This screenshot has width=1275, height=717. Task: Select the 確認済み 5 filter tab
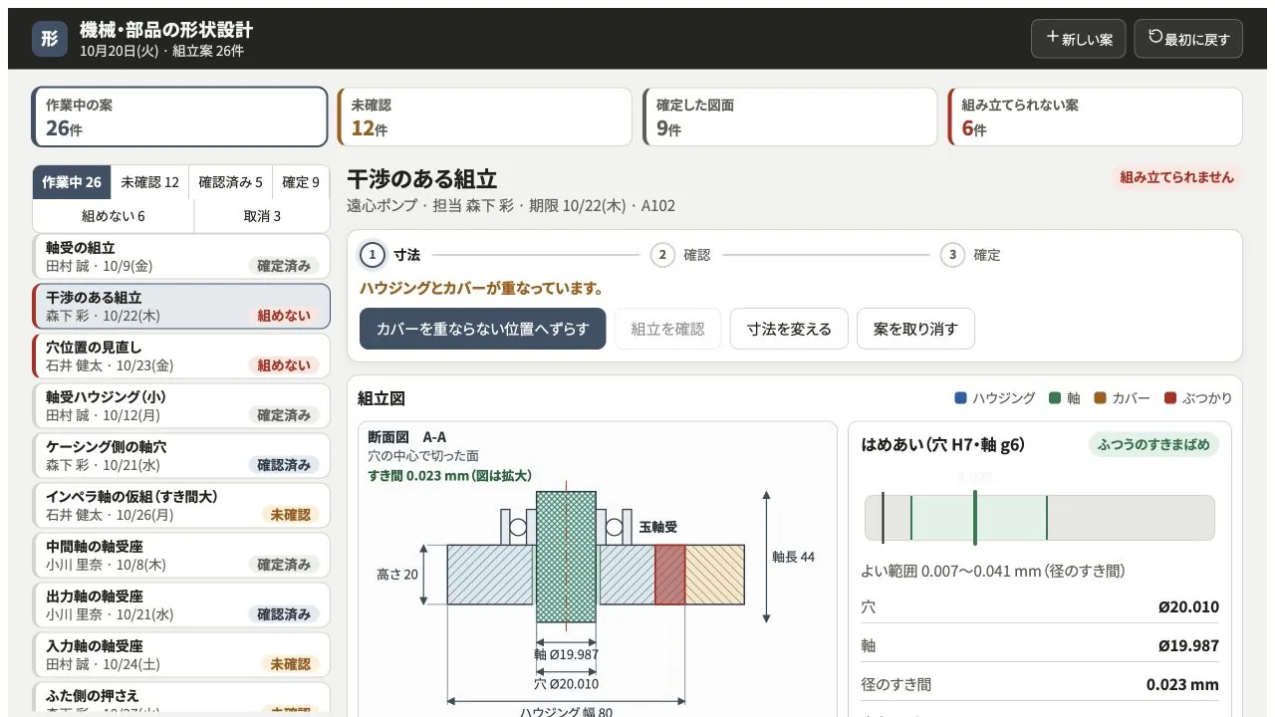click(x=231, y=182)
